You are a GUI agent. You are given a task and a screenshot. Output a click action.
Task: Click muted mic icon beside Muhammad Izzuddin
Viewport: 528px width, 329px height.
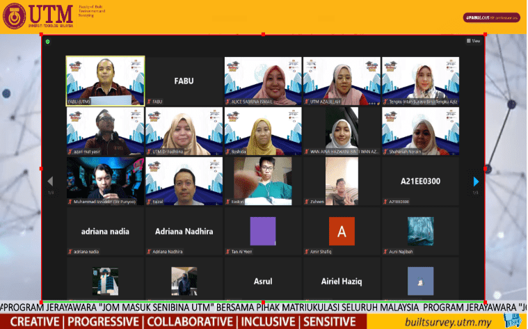[70, 202]
